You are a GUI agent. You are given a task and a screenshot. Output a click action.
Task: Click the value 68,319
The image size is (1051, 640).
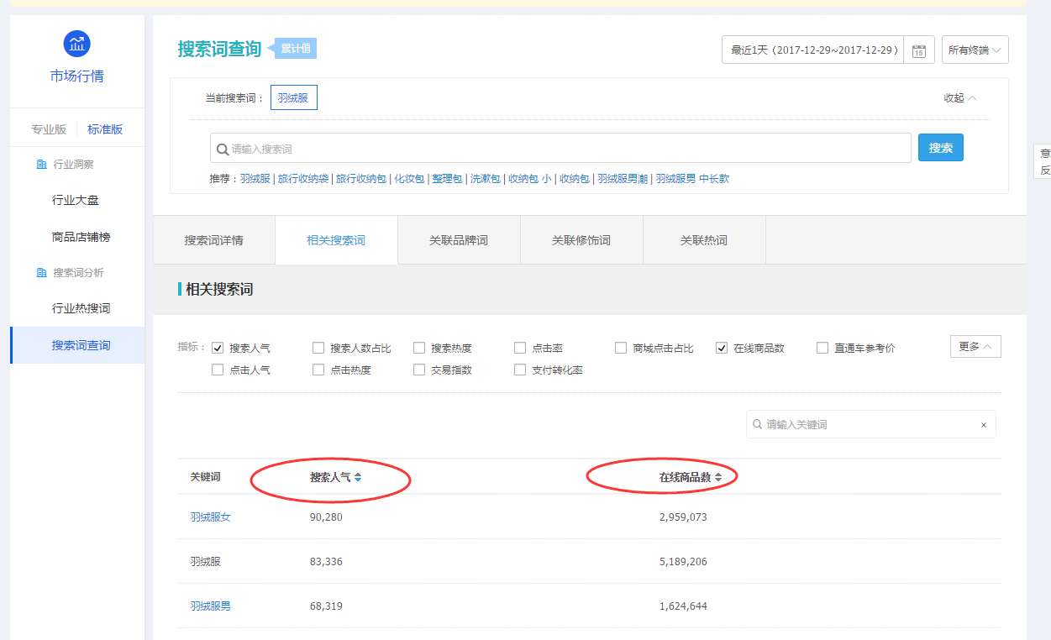coord(326,606)
